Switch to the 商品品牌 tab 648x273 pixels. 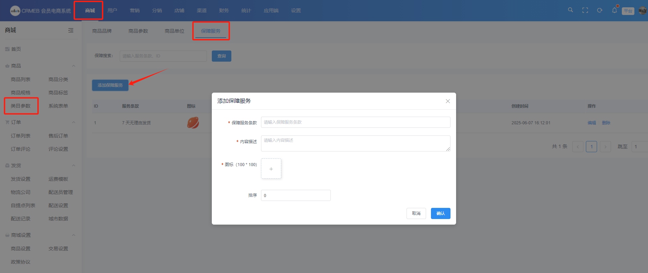pos(102,31)
